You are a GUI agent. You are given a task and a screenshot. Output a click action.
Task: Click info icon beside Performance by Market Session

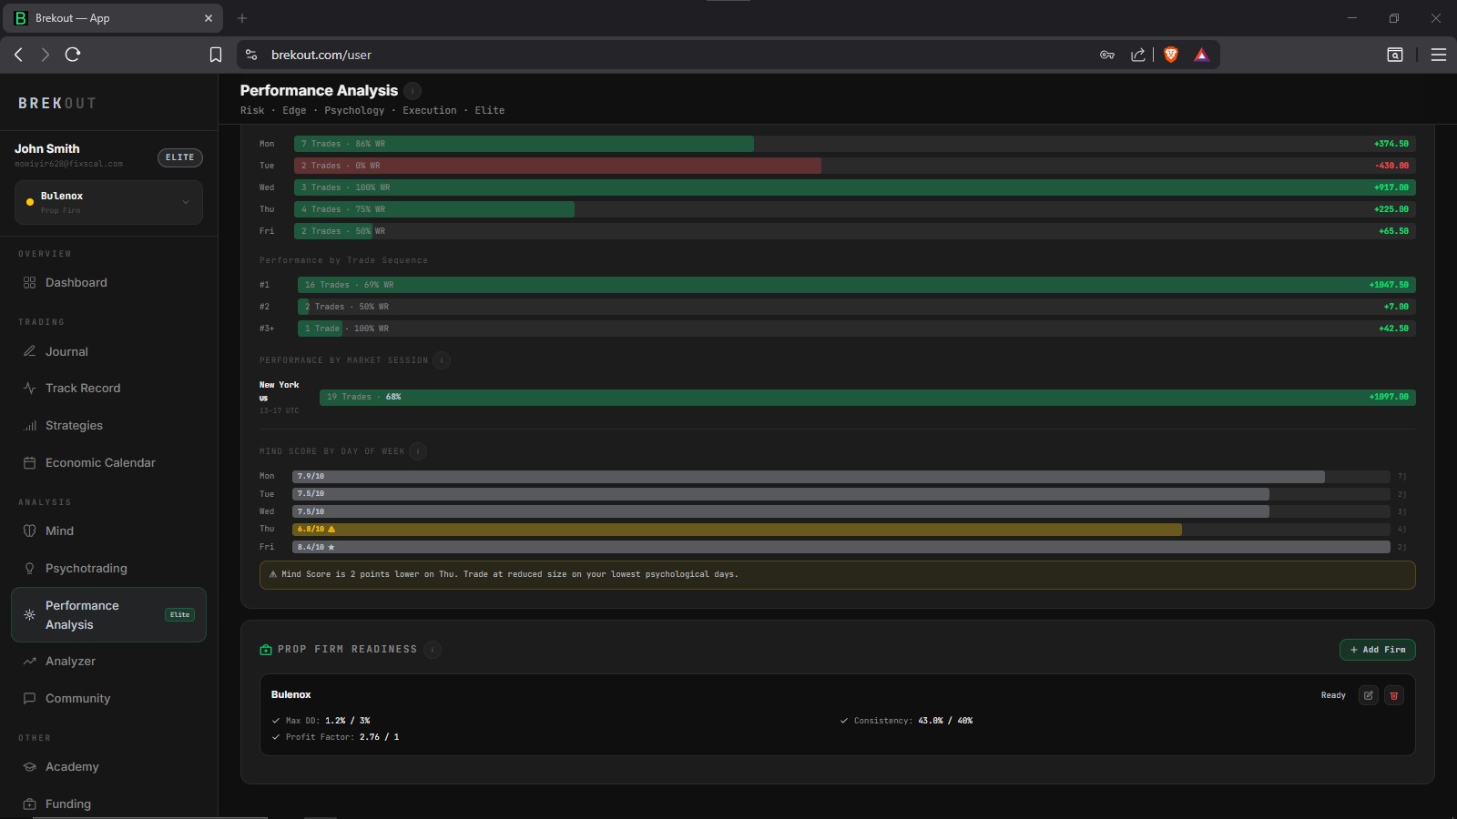tap(442, 360)
